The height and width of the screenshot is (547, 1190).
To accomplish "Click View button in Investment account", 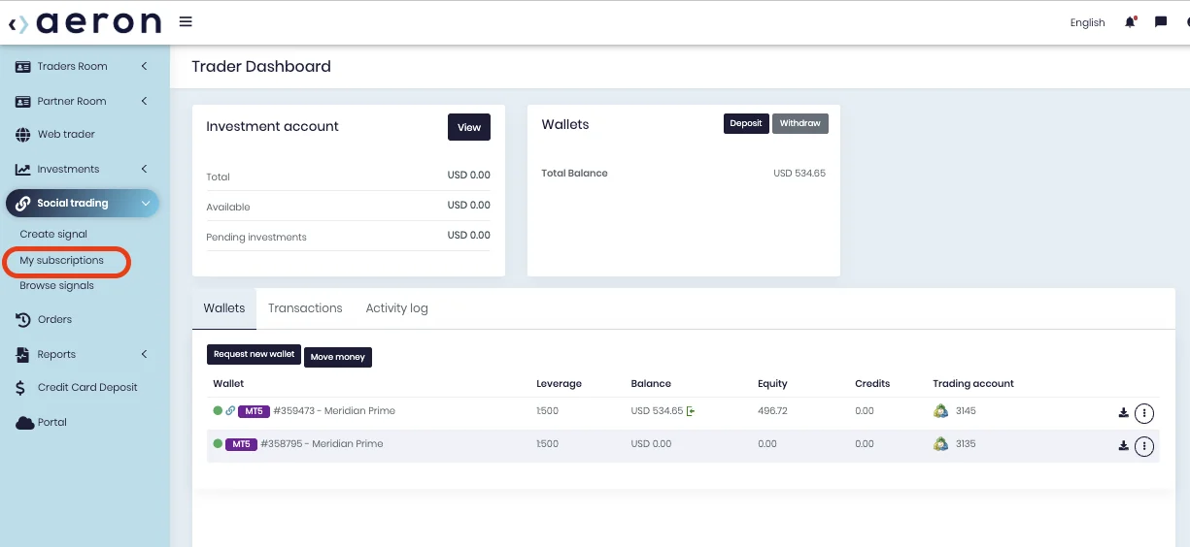I will [x=469, y=127].
